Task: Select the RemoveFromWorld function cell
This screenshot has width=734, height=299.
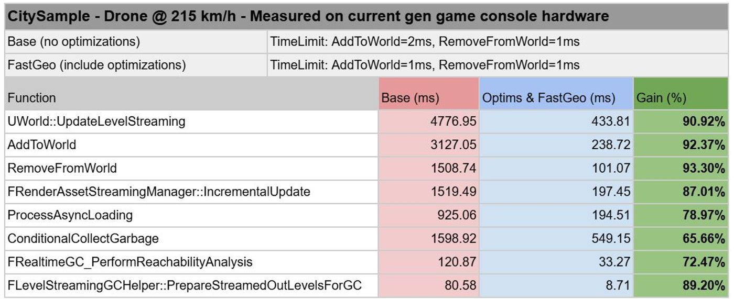Action: pyautogui.click(x=191, y=169)
